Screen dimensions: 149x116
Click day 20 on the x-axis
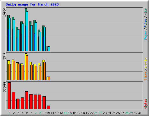[92, 113]
